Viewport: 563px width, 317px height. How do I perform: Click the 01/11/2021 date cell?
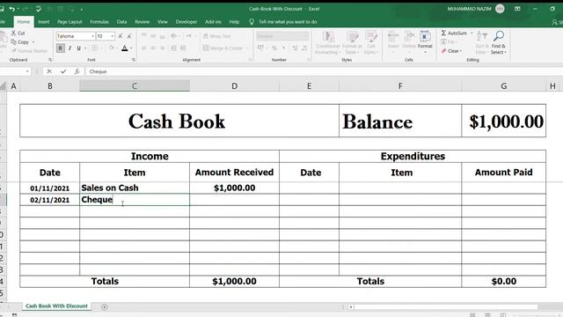click(x=50, y=188)
